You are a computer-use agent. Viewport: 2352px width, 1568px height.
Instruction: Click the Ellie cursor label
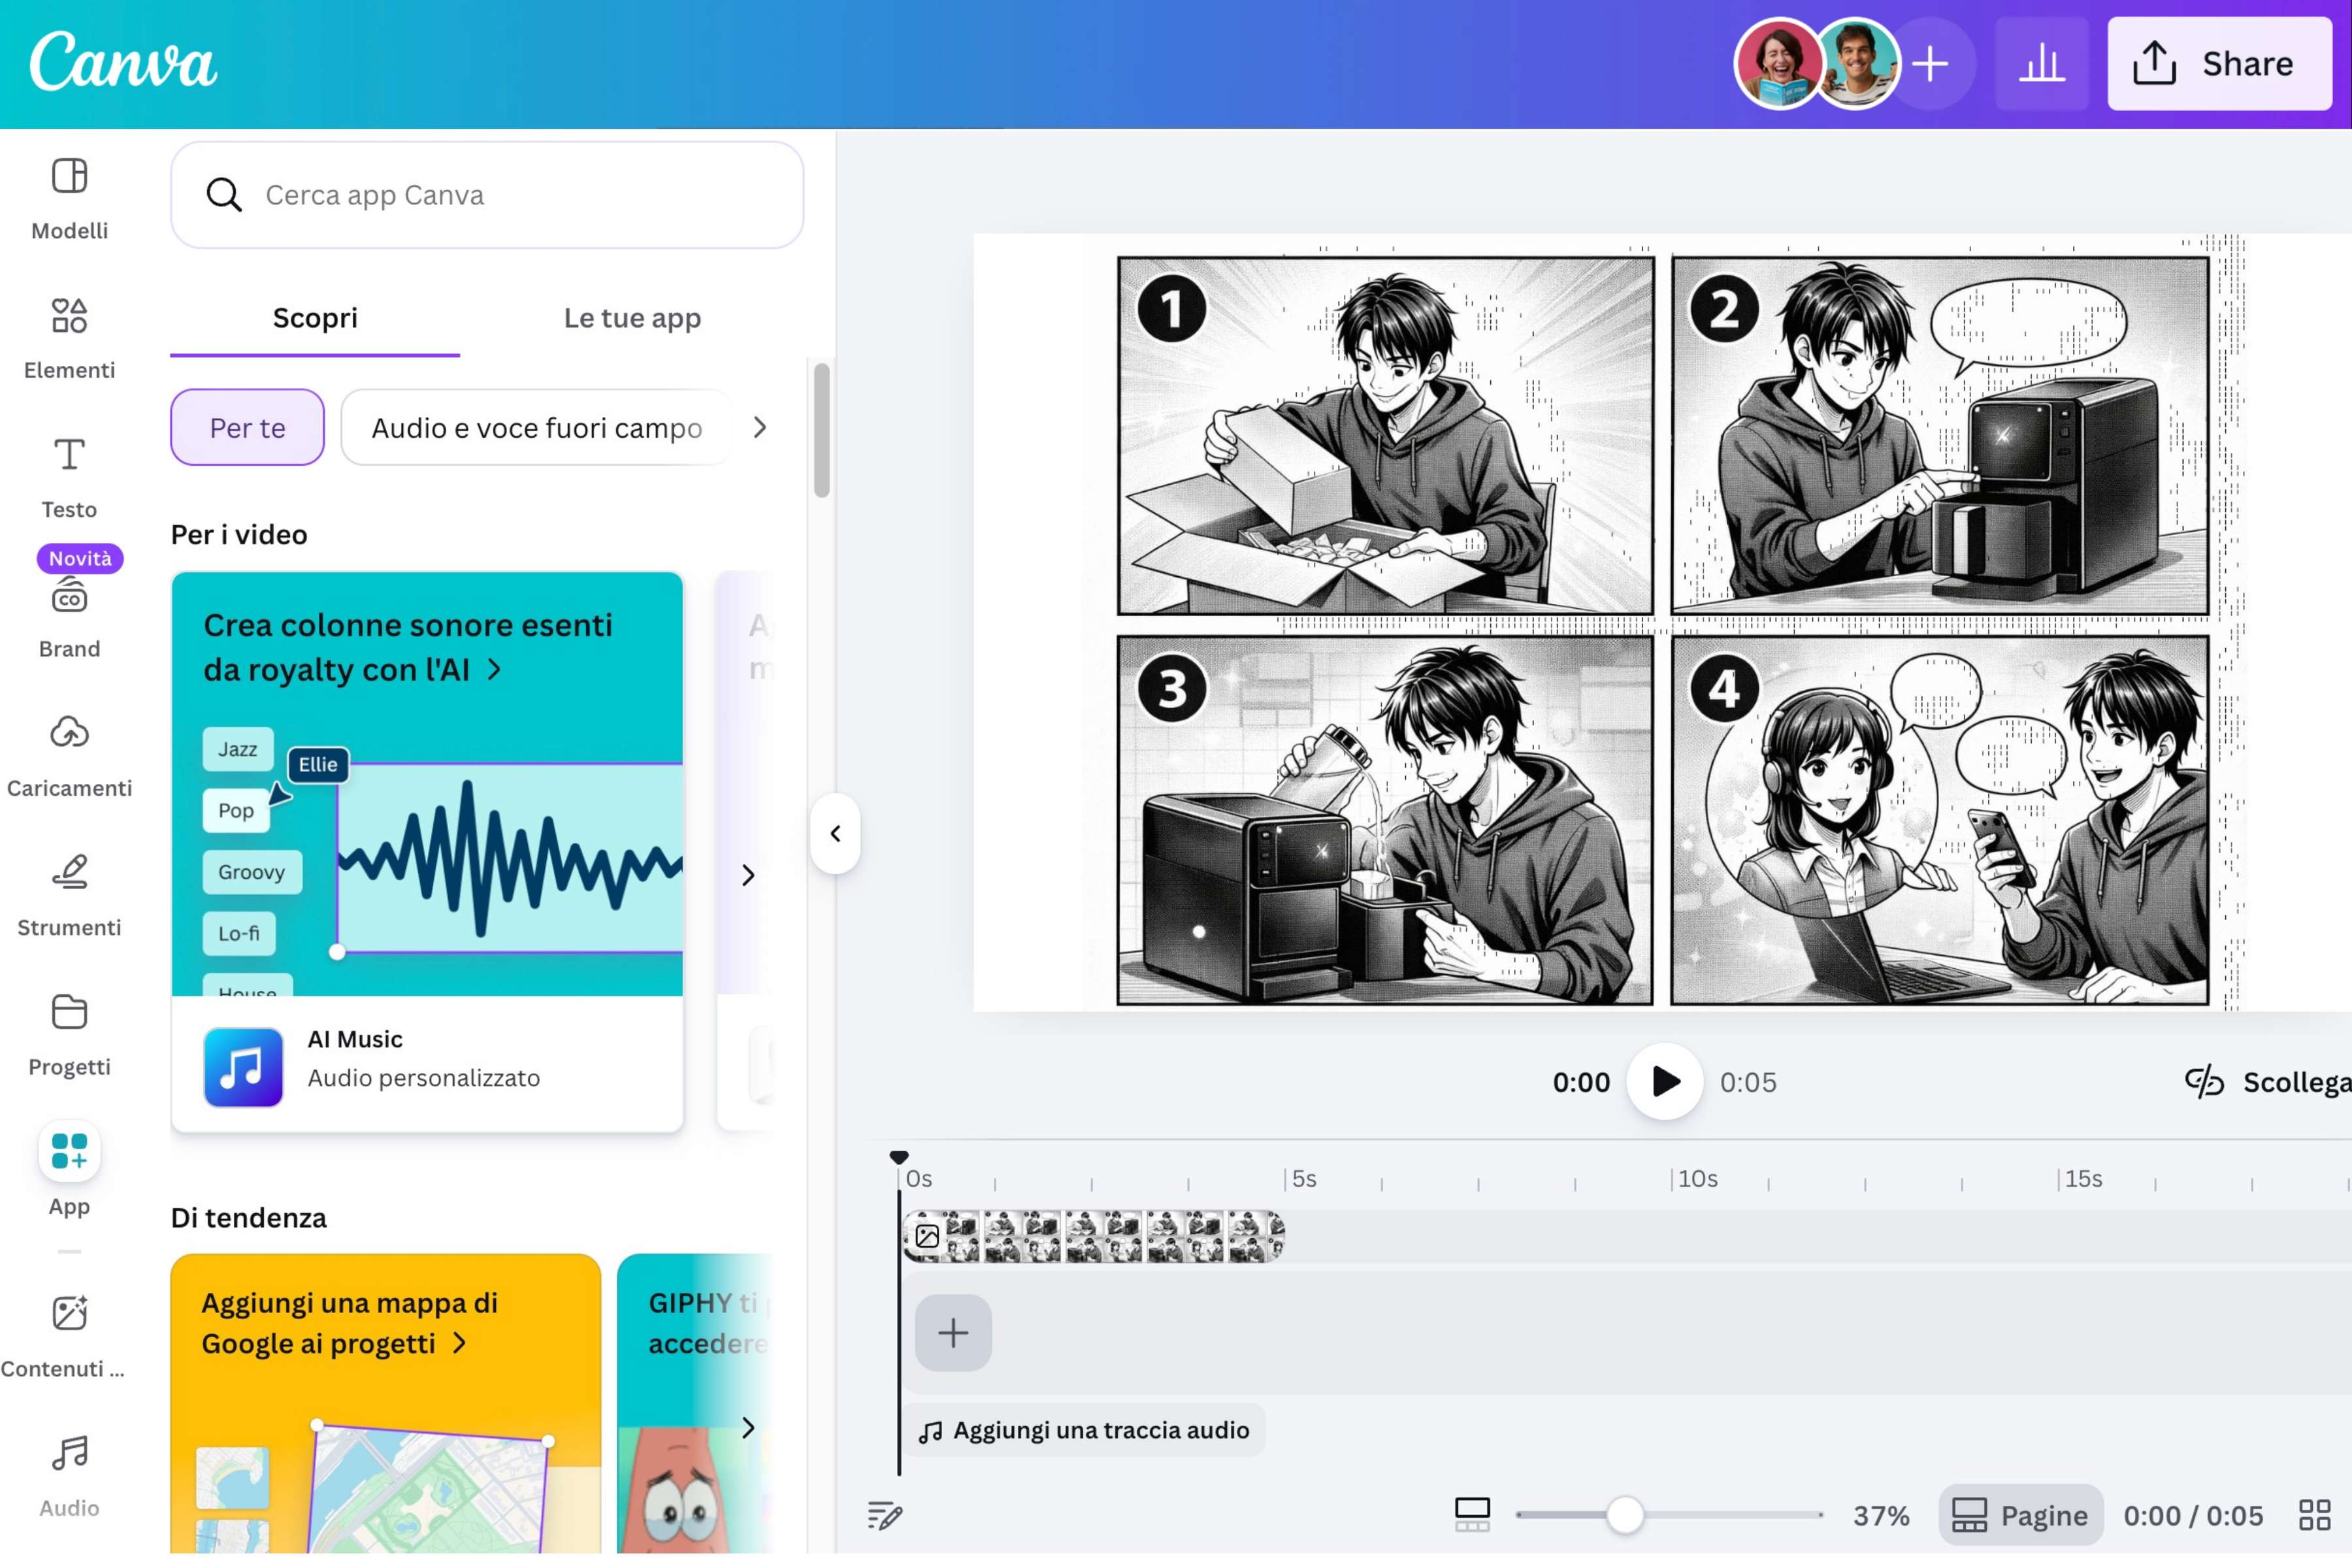point(318,764)
